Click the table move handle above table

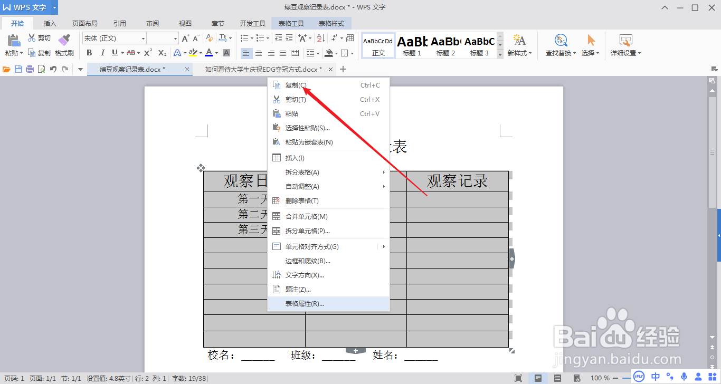coord(201,168)
